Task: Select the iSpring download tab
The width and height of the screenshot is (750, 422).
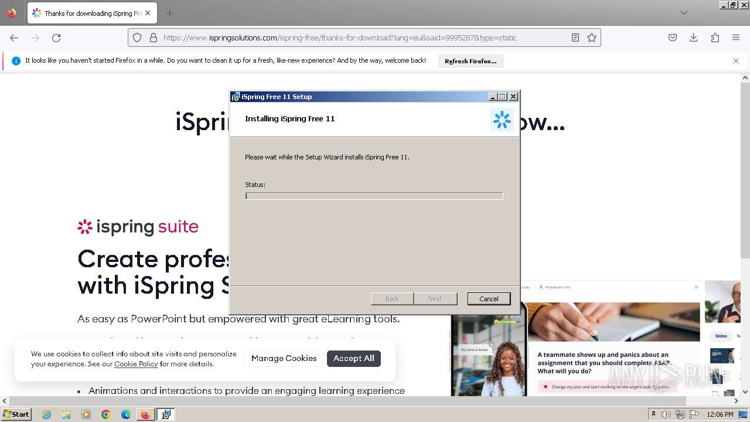Action: pos(92,13)
